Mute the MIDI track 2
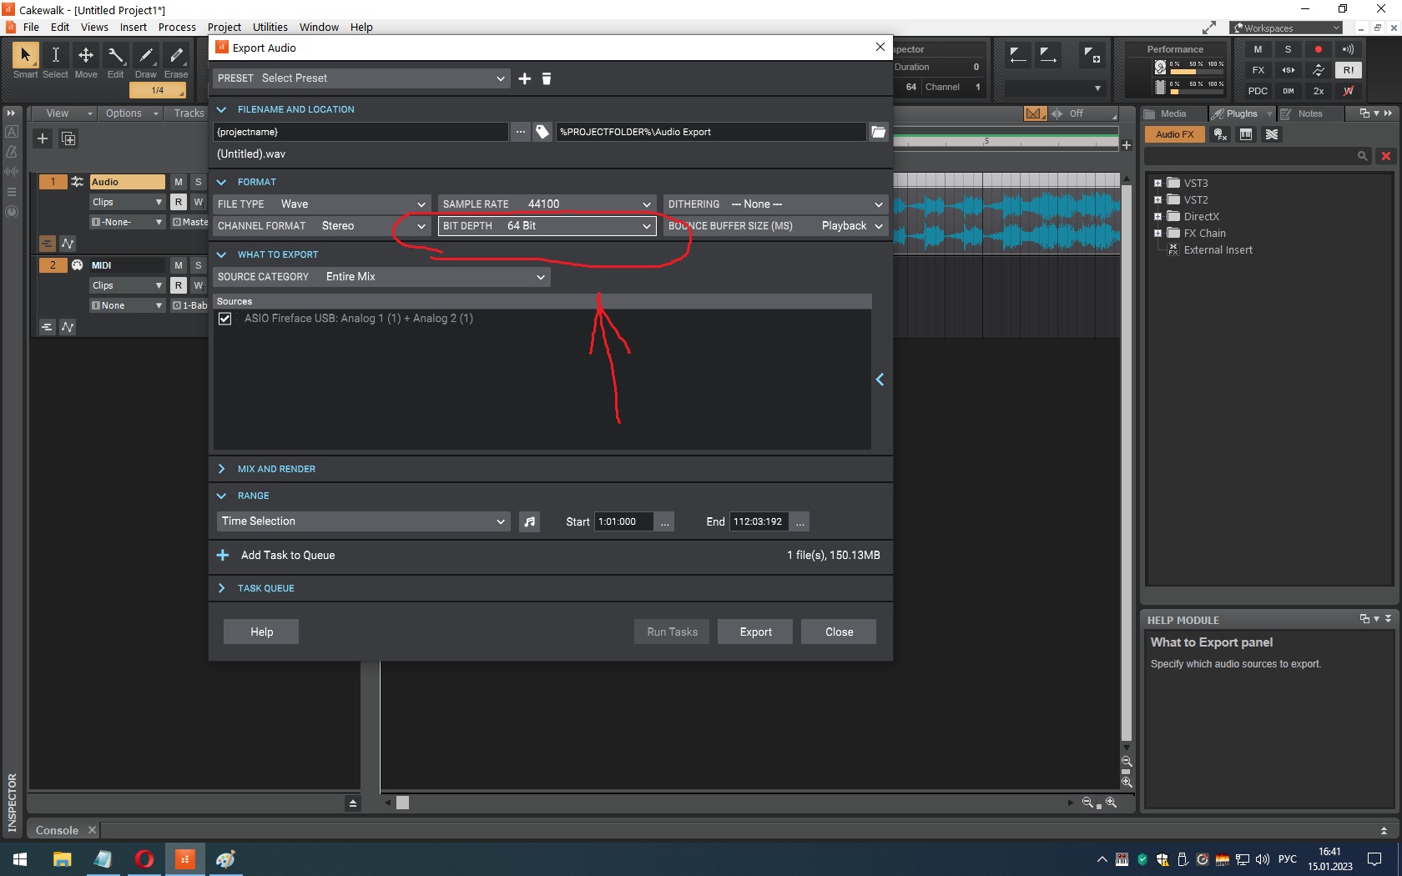 (x=179, y=265)
